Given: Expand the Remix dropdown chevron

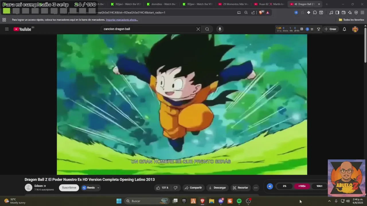Looking at the screenshot, I should (98, 188).
